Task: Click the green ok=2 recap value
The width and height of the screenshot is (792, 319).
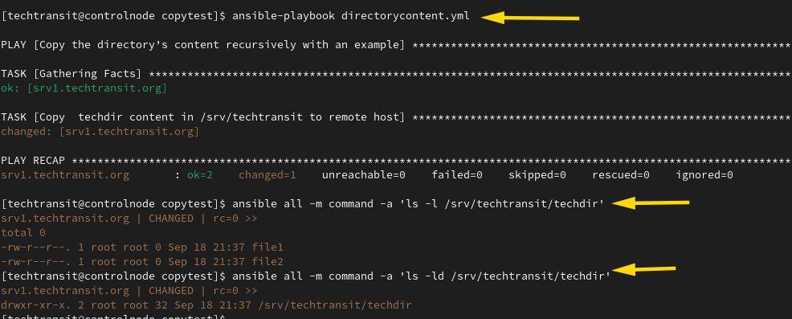Action: click(x=200, y=175)
